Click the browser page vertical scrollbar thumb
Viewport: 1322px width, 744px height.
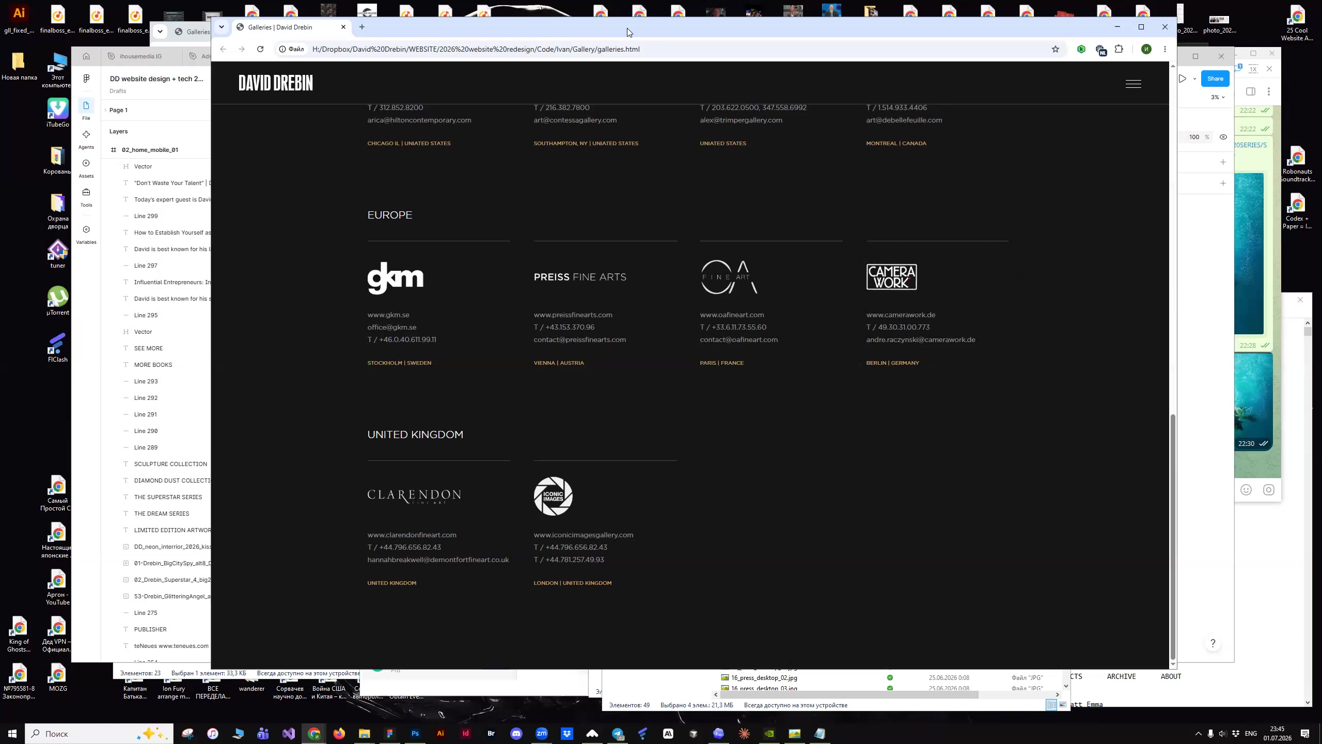tap(1172, 537)
